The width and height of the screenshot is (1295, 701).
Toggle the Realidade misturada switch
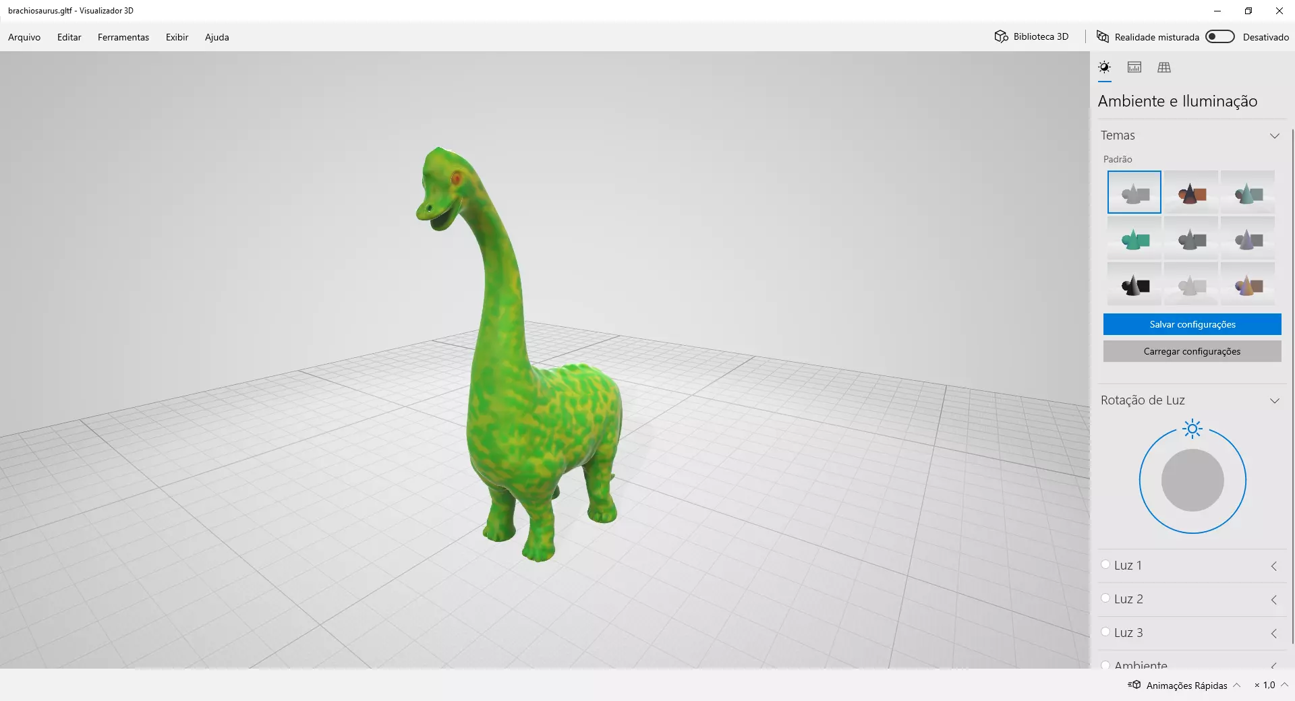pyautogui.click(x=1220, y=36)
